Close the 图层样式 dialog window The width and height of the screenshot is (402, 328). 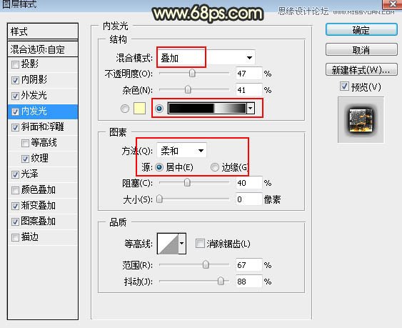click(x=392, y=4)
